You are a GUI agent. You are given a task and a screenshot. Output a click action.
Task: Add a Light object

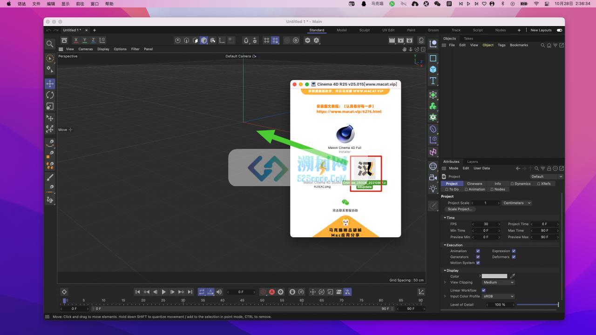(433, 188)
